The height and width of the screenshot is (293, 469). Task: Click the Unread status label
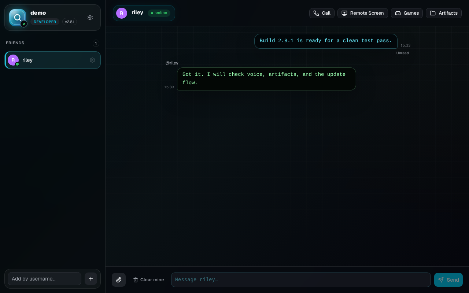[x=402, y=53]
